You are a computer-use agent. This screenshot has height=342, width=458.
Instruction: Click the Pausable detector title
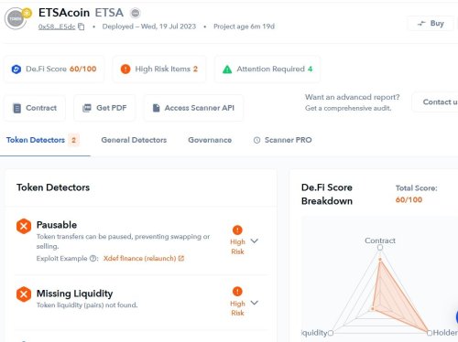(57, 225)
